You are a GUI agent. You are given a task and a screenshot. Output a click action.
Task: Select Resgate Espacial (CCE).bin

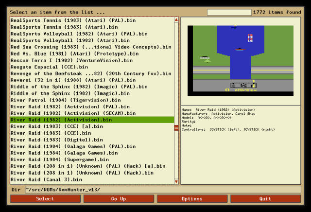(x=92, y=67)
